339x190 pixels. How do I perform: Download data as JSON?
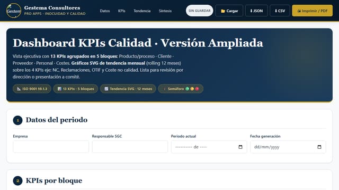(256, 11)
